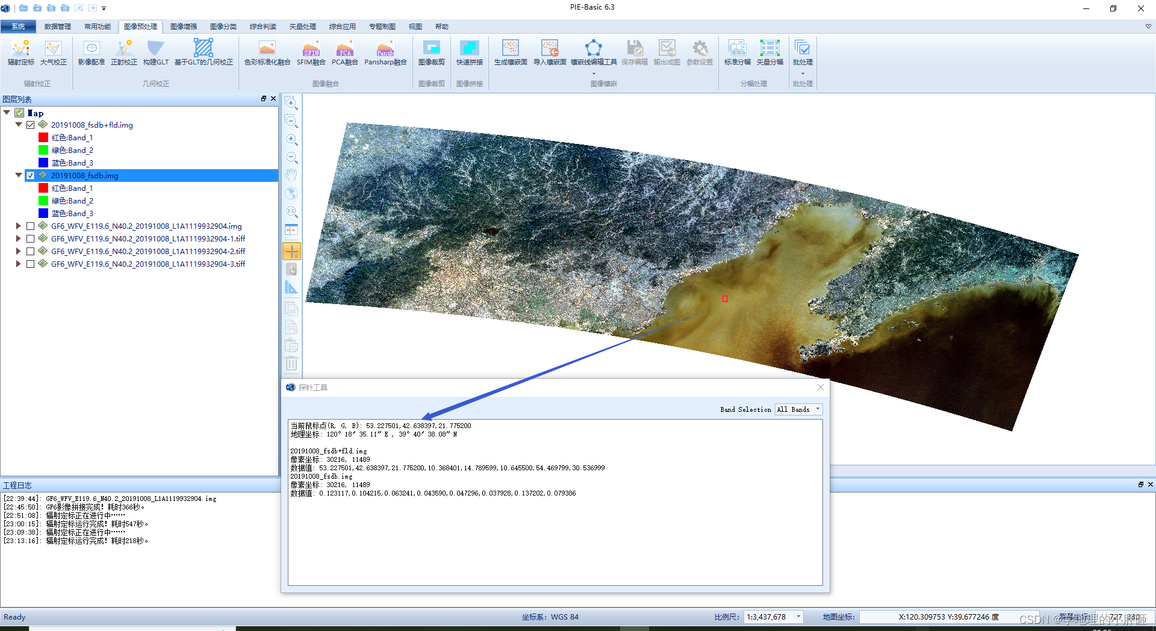Activate the pan hand map tool

[x=291, y=175]
